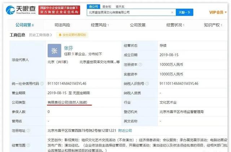
Task: Select the 查公司 search tab
Action: coord(93,6)
